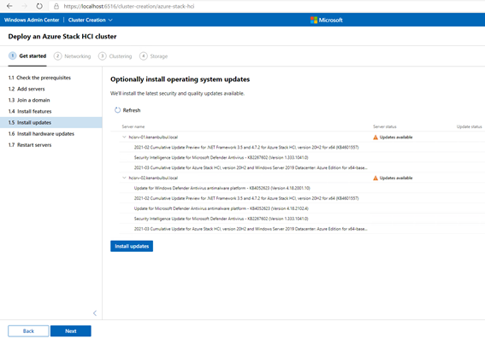Sort by Server status column header
This screenshot has height=339, width=485.
(x=384, y=126)
